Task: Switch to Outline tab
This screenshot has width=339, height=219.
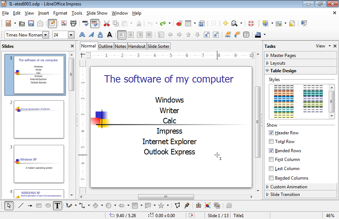Action: [x=106, y=46]
